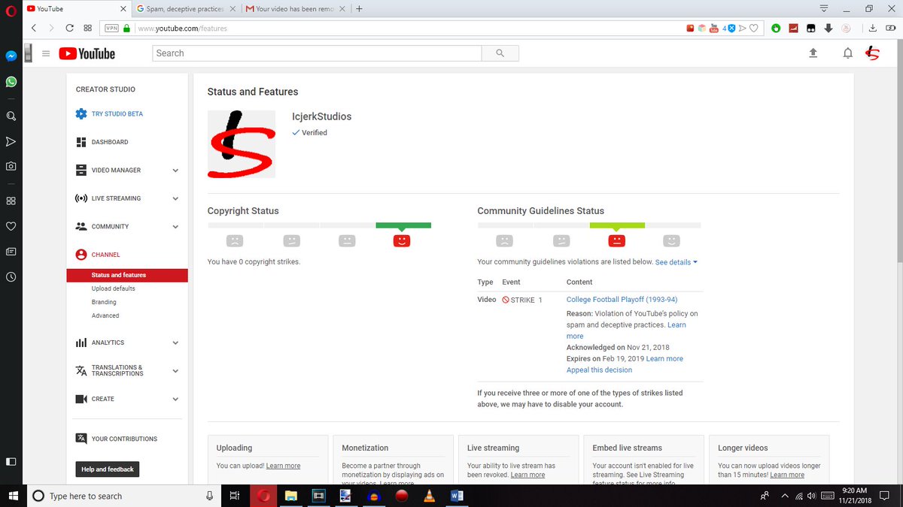Open Windows Start menu

[14, 496]
